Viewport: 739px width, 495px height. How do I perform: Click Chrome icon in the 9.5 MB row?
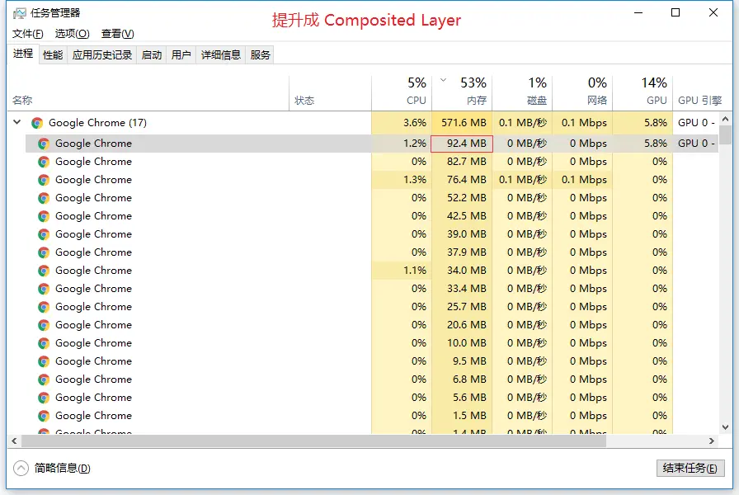point(44,361)
